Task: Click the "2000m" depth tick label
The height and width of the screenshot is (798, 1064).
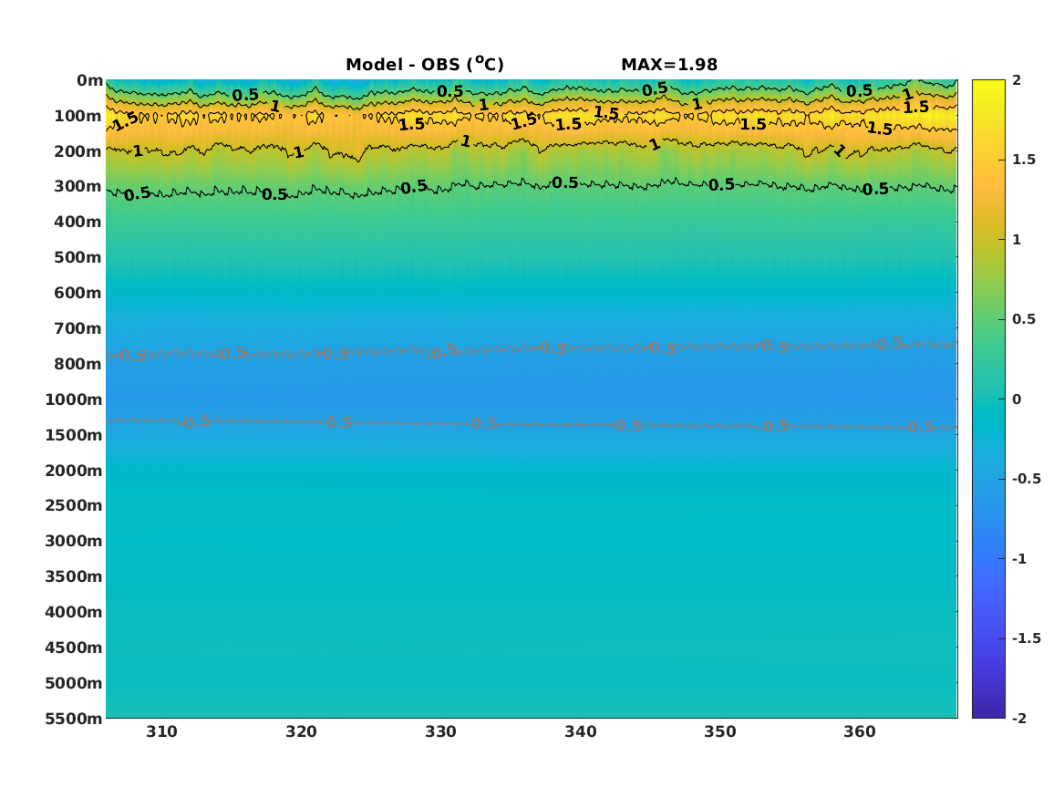Action: point(74,471)
